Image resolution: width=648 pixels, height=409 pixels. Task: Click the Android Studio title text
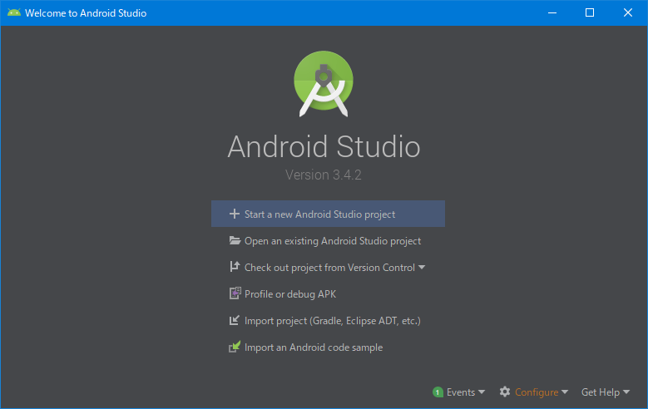pos(324,146)
